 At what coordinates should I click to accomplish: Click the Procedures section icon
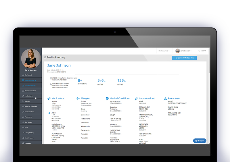165,99
